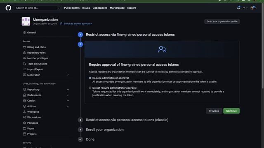Click the Moderation report icon
The width and height of the screenshot is (264, 148).
pyautogui.click(x=24, y=75)
